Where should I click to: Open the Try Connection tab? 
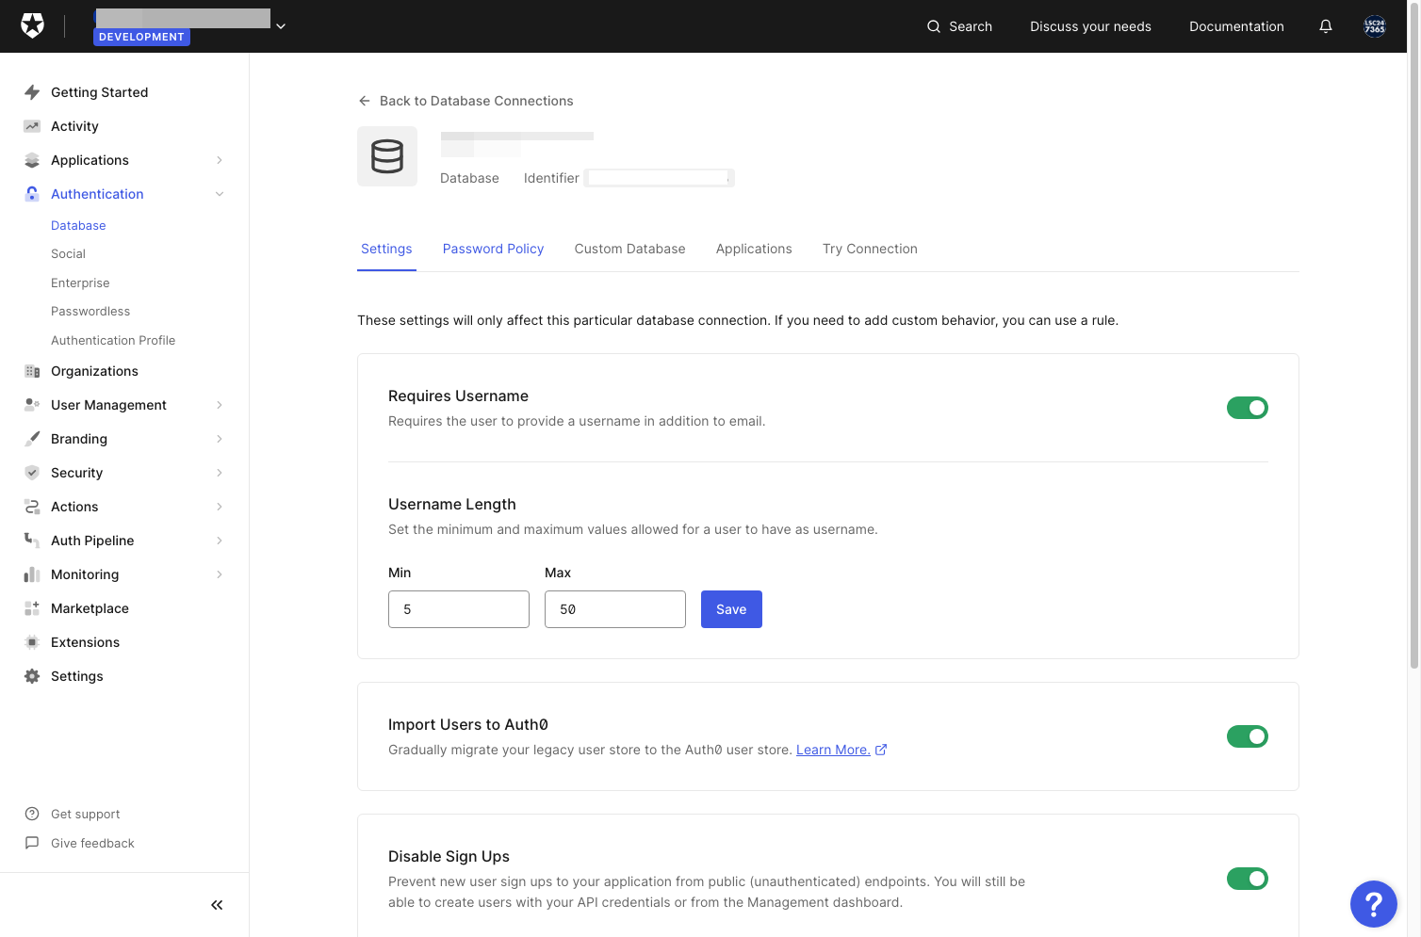(x=870, y=249)
